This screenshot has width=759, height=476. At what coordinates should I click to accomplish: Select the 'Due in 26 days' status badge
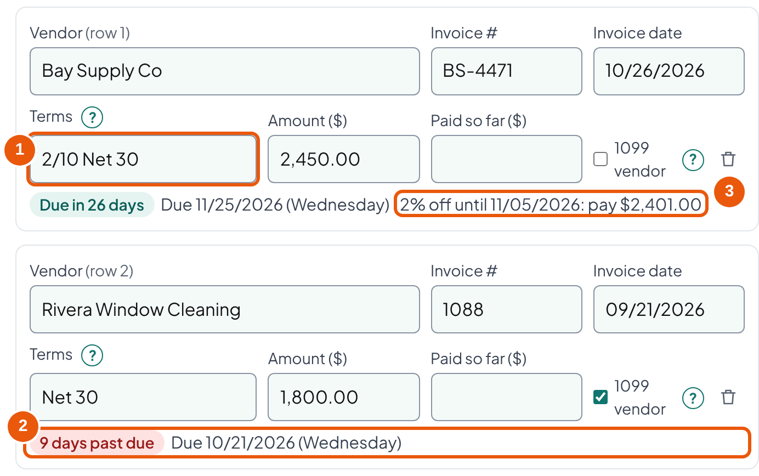pos(92,205)
